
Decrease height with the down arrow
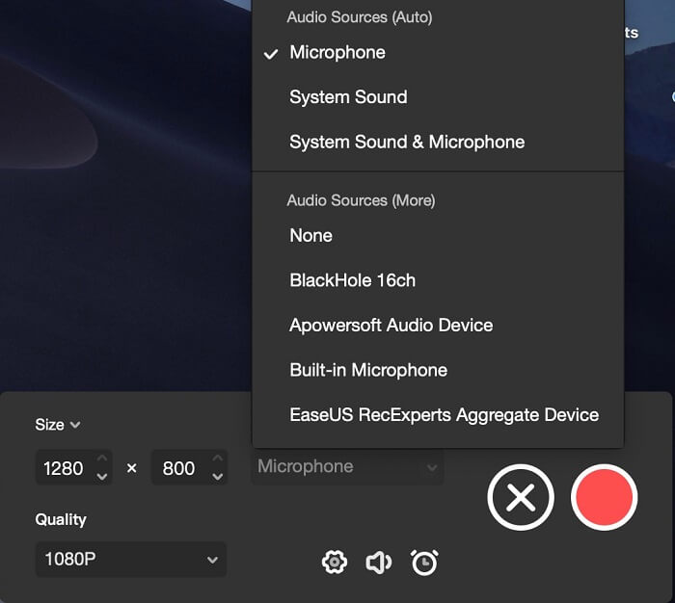click(218, 477)
